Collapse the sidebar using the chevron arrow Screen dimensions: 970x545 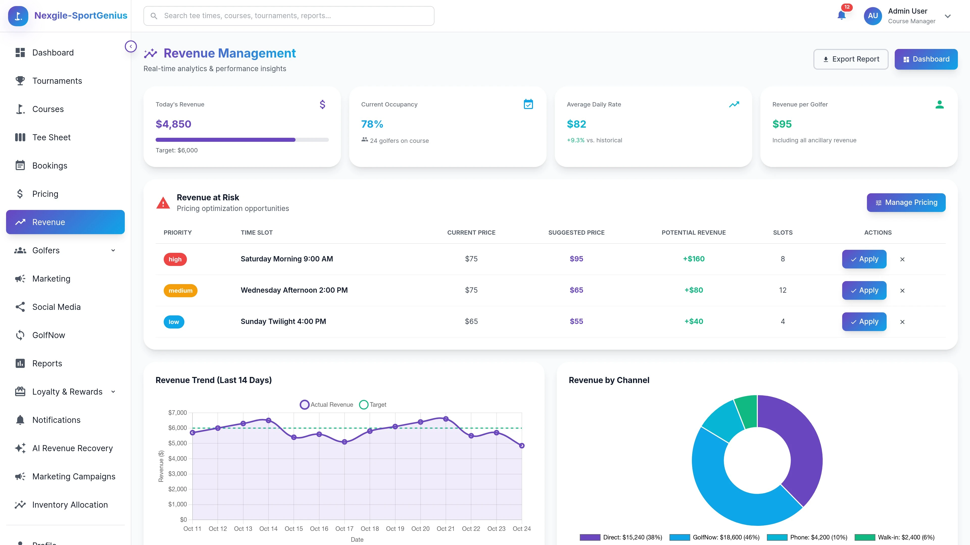131,46
